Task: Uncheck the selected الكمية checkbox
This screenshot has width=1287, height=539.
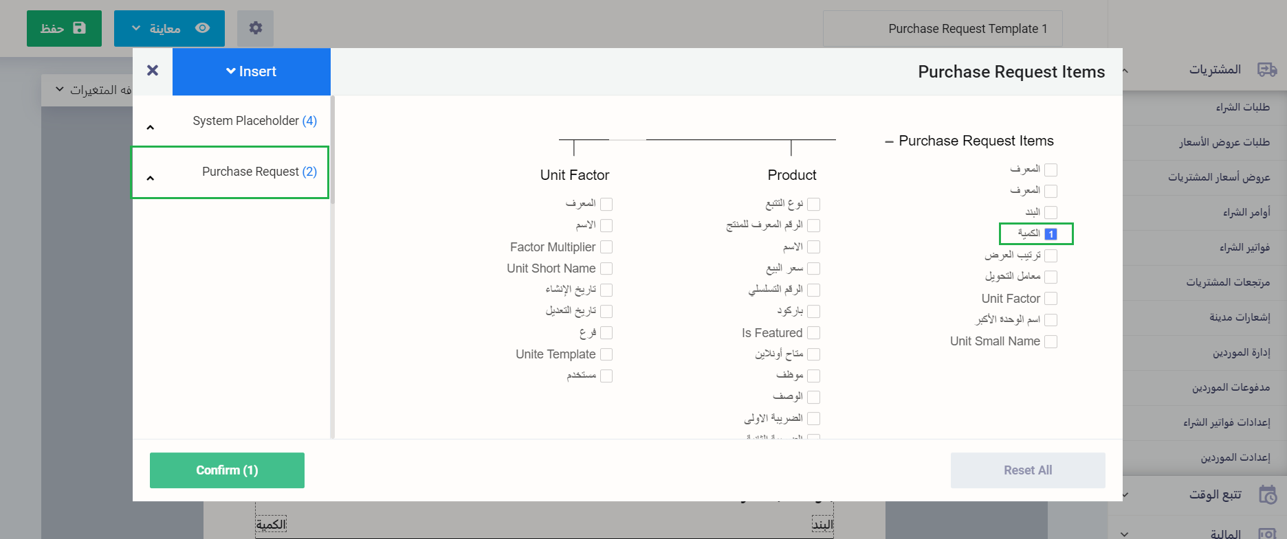Action: tap(1050, 234)
